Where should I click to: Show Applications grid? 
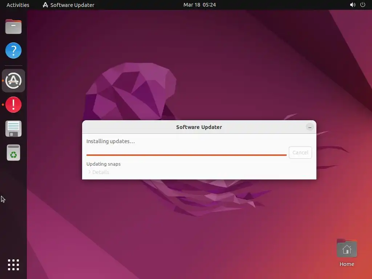[13, 265]
